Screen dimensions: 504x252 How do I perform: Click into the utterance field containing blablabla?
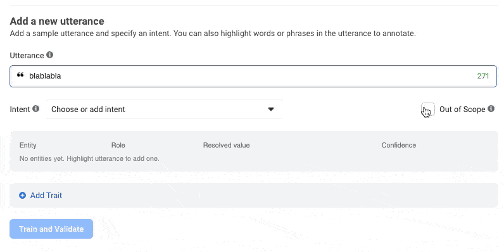[x=253, y=76]
